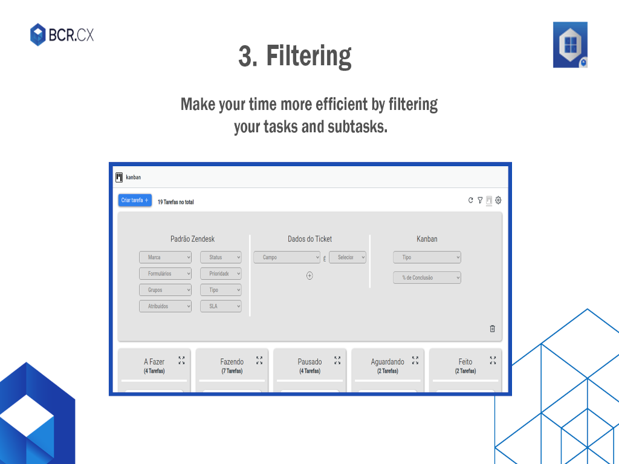Toggle the filter funnel icon
The image size is (619, 464).
[480, 201]
